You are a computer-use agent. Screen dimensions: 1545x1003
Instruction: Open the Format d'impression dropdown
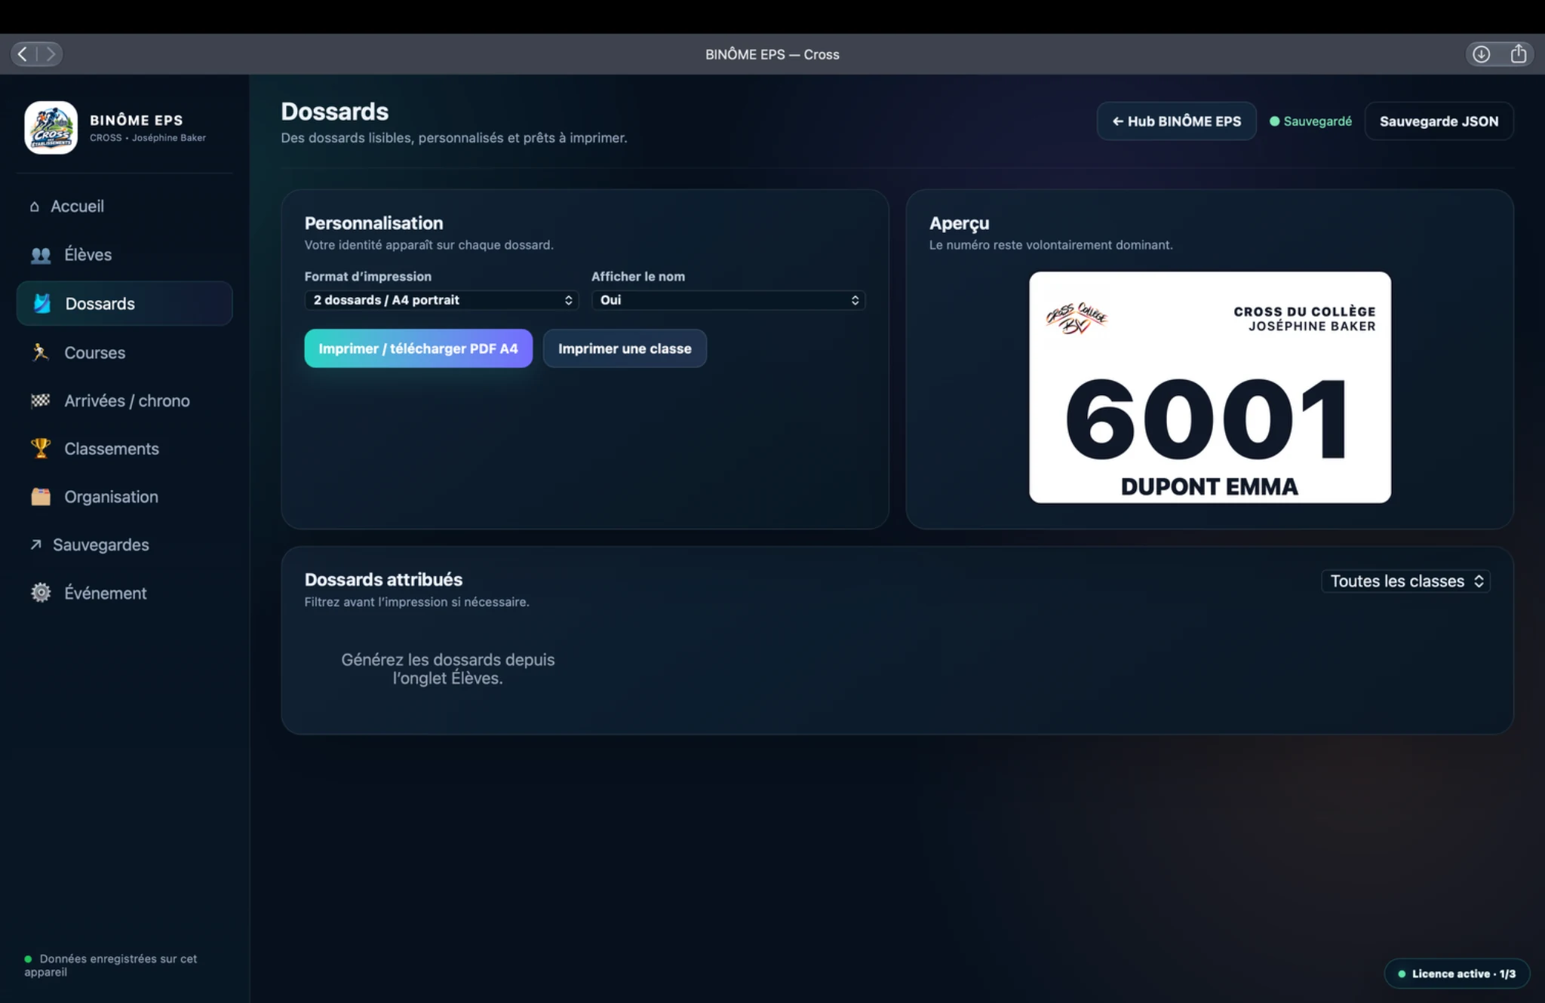[x=441, y=300]
